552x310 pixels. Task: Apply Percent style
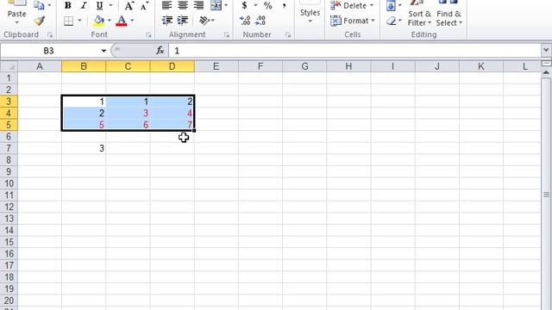[268, 5]
